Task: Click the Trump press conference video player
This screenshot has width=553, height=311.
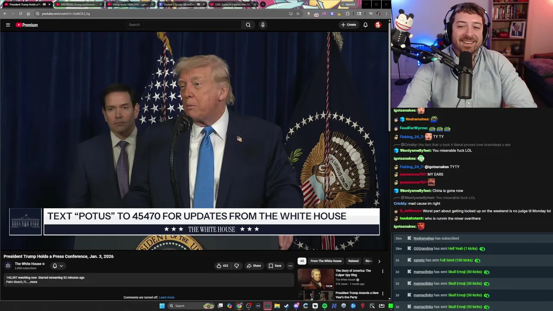Action: (194, 141)
